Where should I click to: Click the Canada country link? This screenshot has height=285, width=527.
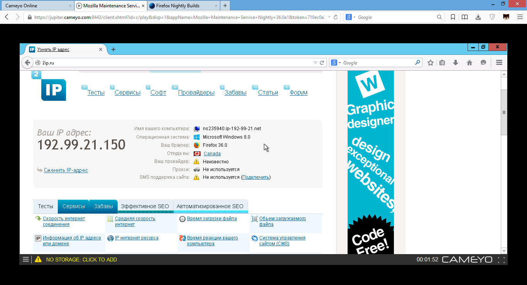(212, 154)
